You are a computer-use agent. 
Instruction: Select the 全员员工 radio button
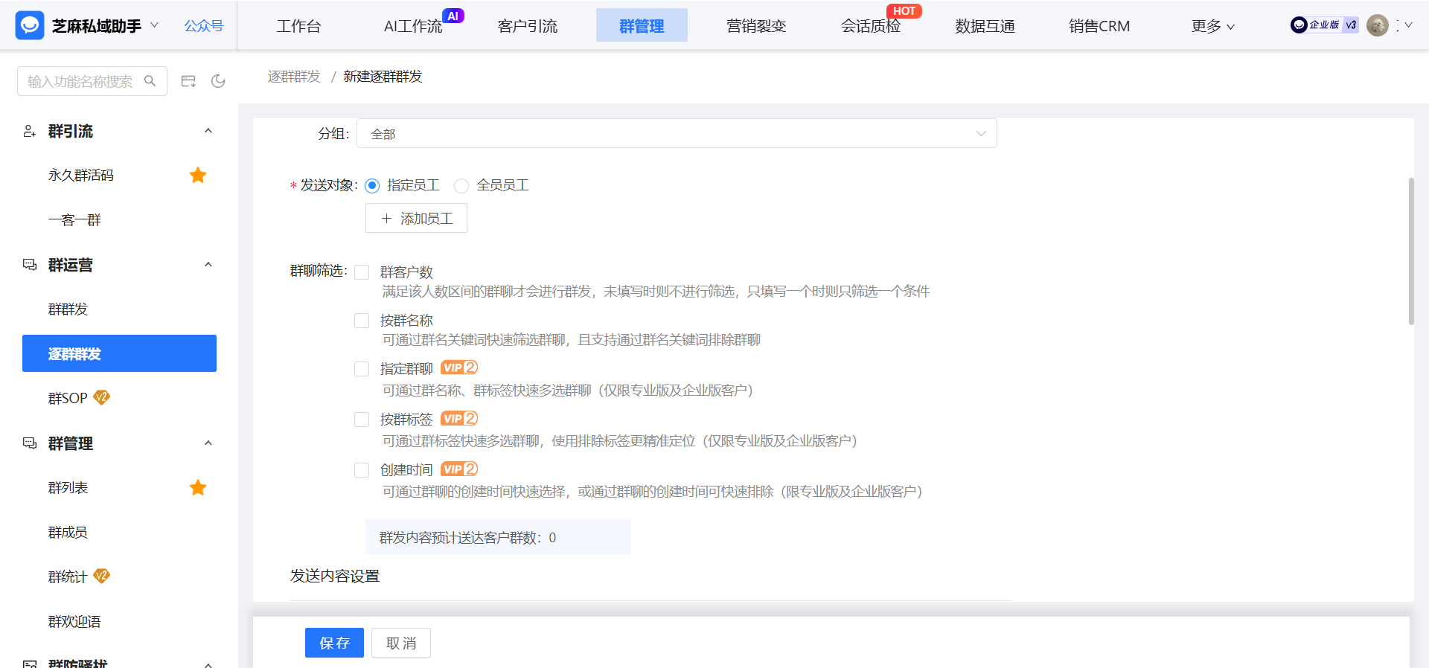(x=461, y=185)
